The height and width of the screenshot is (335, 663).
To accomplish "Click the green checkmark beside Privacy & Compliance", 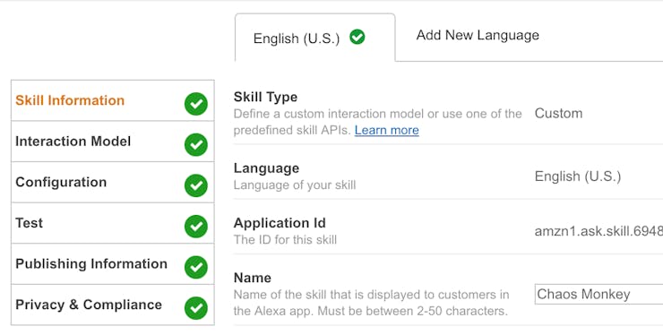I will 196,308.
